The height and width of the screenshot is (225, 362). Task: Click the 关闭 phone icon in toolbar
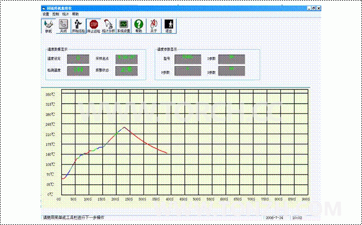(63, 26)
